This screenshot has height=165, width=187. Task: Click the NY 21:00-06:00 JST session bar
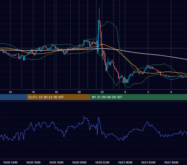tap(138, 97)
